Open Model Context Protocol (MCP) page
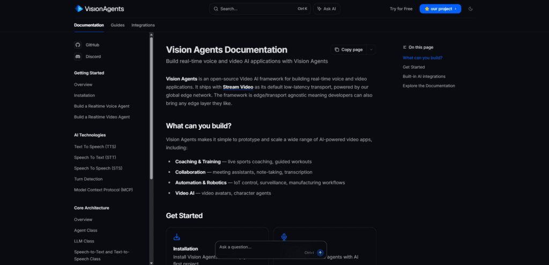Image resolution: width=549 pixels, height=265 pixels. click(103, 190)
